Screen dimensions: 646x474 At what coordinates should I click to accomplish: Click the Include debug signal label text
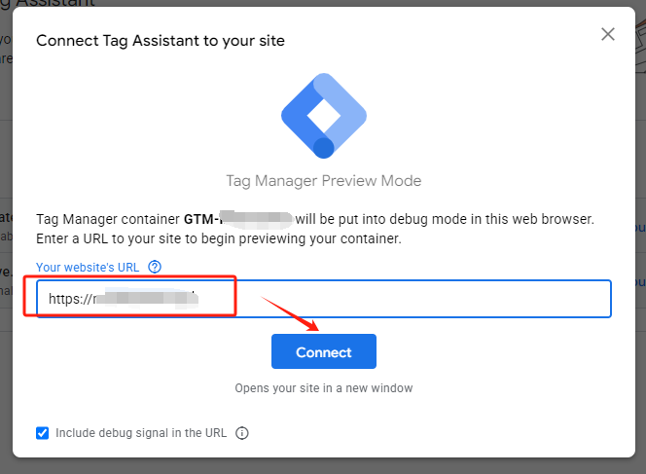141,433
